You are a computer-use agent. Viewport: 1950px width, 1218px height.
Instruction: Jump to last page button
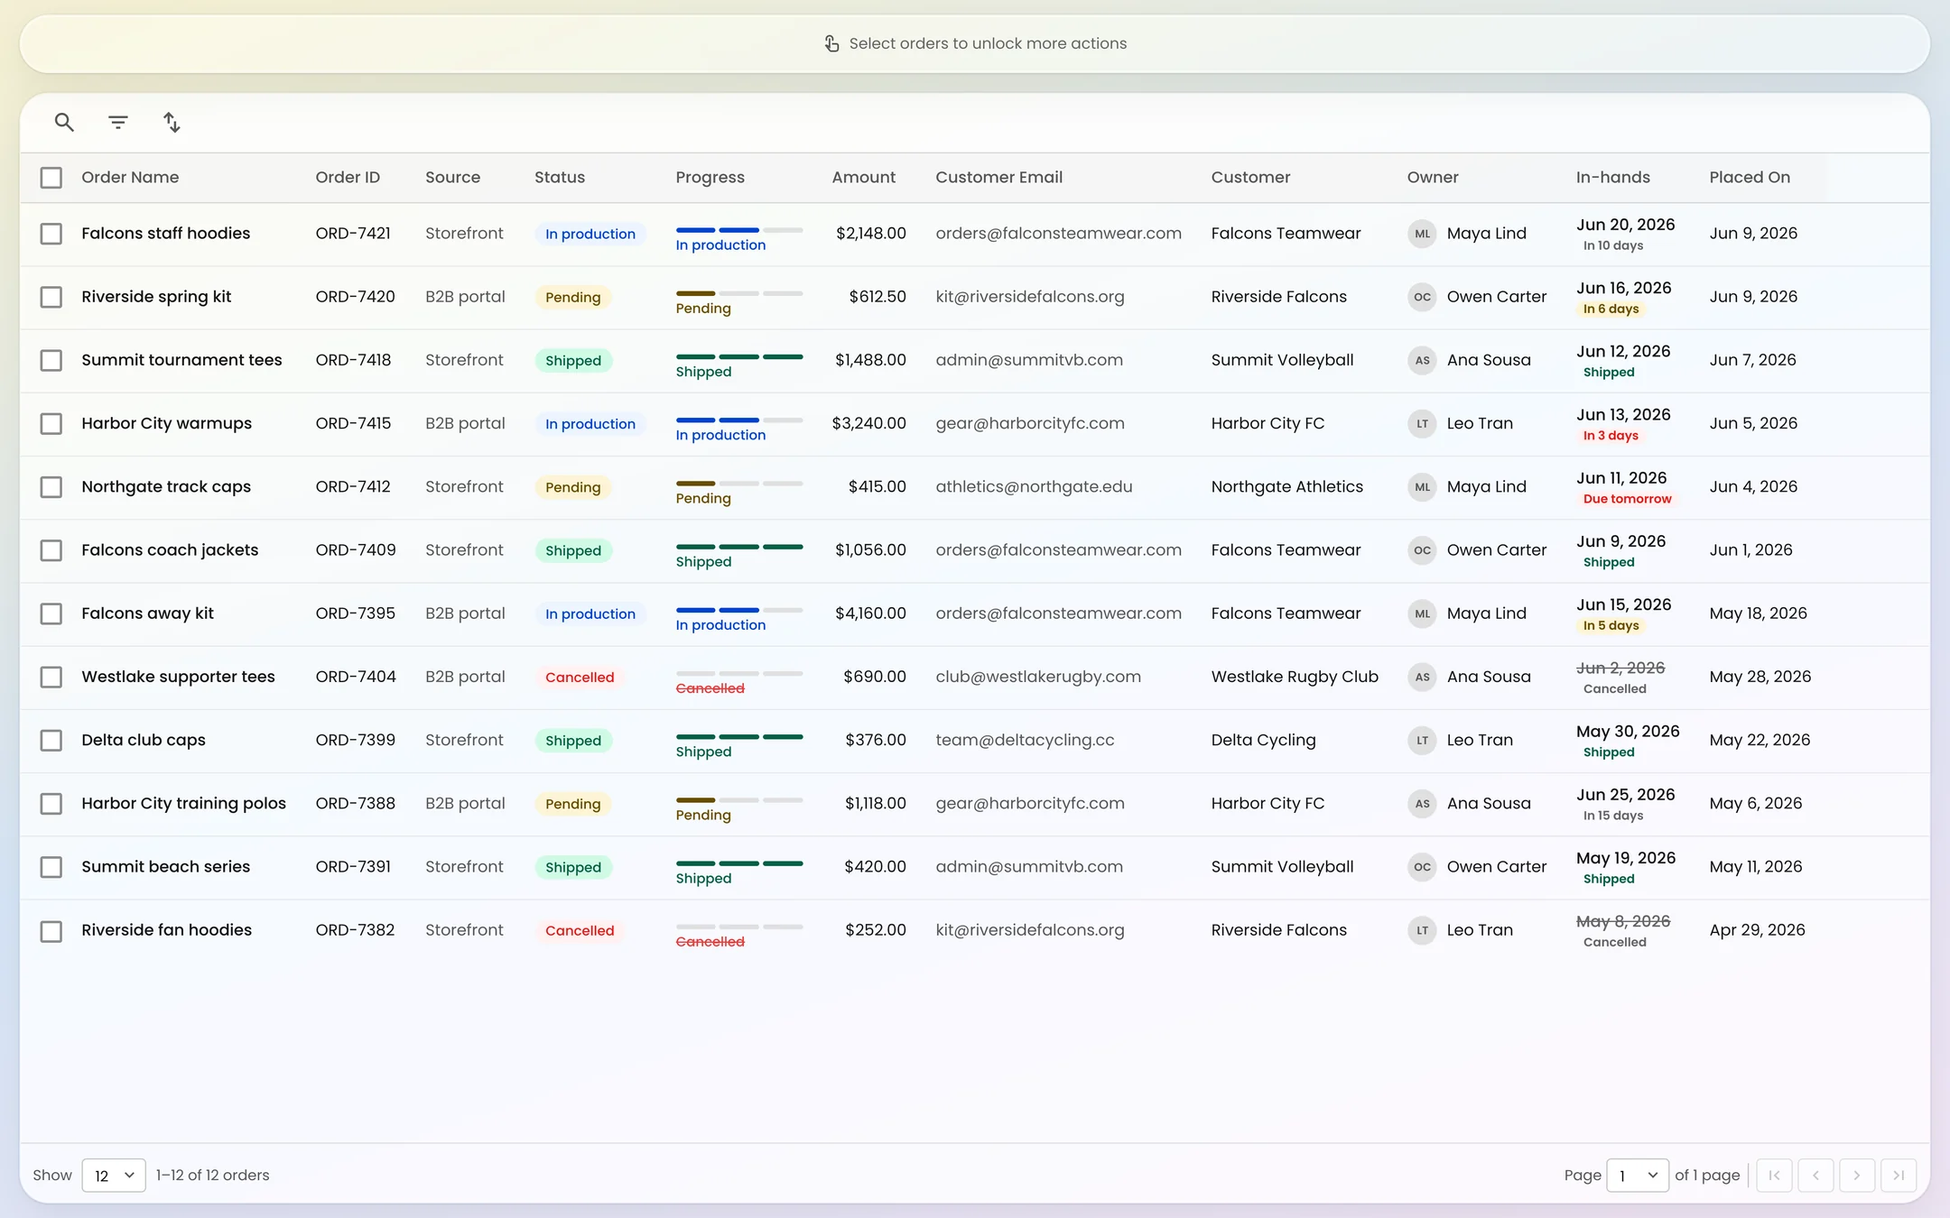[1899, 1175]
